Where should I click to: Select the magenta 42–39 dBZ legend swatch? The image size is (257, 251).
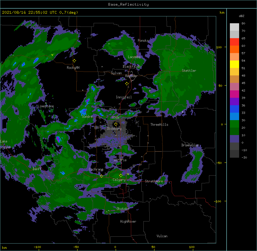[234, 94]
